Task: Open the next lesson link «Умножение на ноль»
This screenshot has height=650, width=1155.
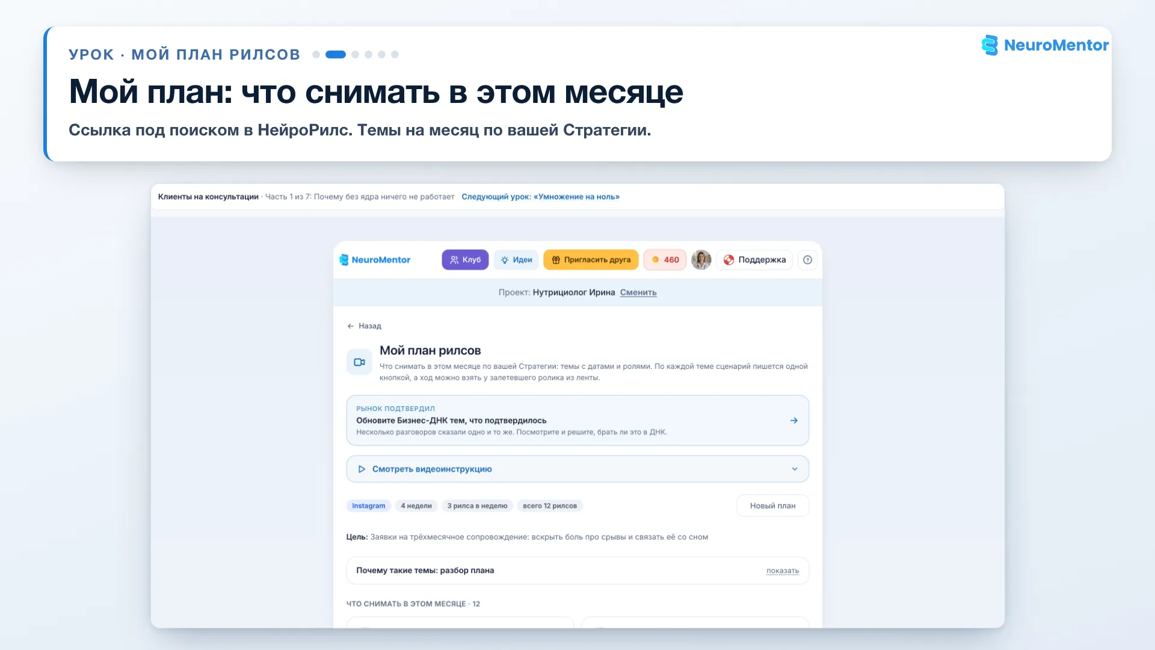Action: pos(540,197)
